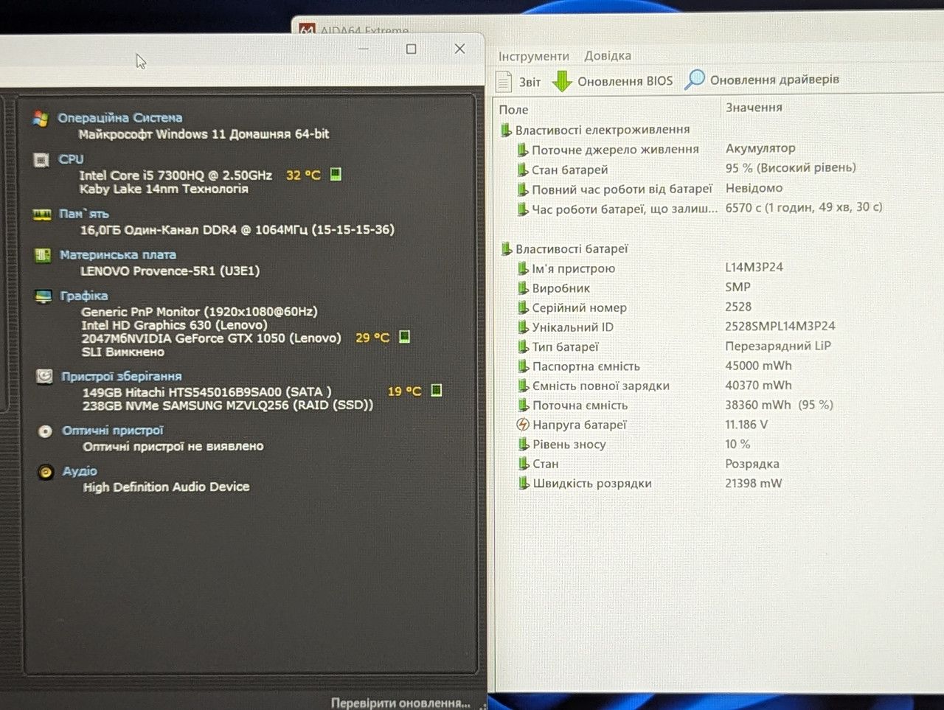Click the Розрядка value

point(752,464)
